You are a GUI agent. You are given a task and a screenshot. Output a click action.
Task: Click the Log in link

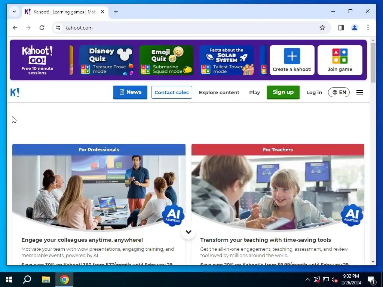pos(314,93)
